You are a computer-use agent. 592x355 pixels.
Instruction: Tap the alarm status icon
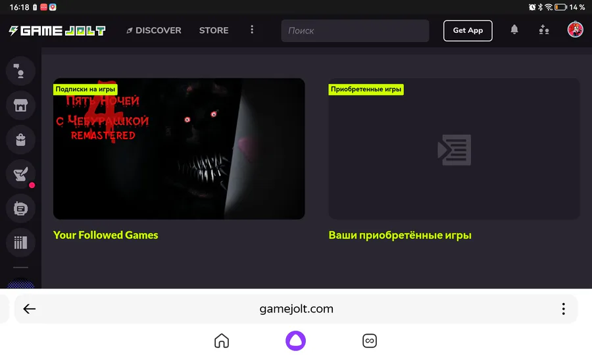click(x=532, y=7)
